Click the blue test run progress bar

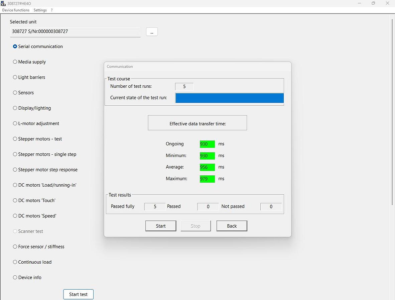coord(229,98)
